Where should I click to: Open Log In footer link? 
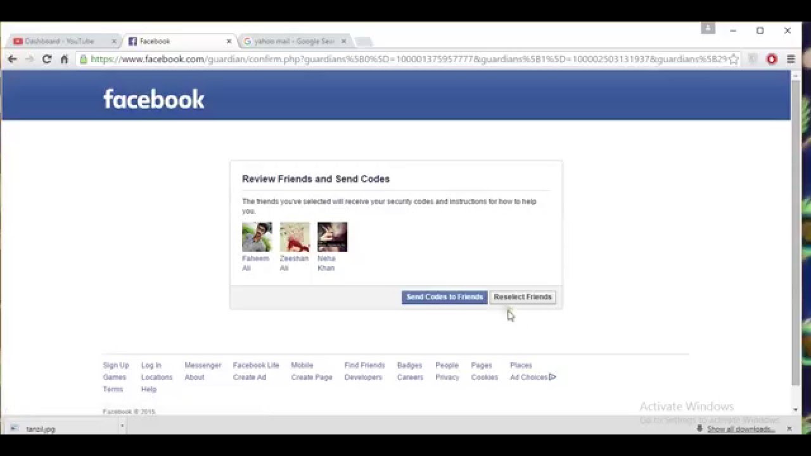151,365
